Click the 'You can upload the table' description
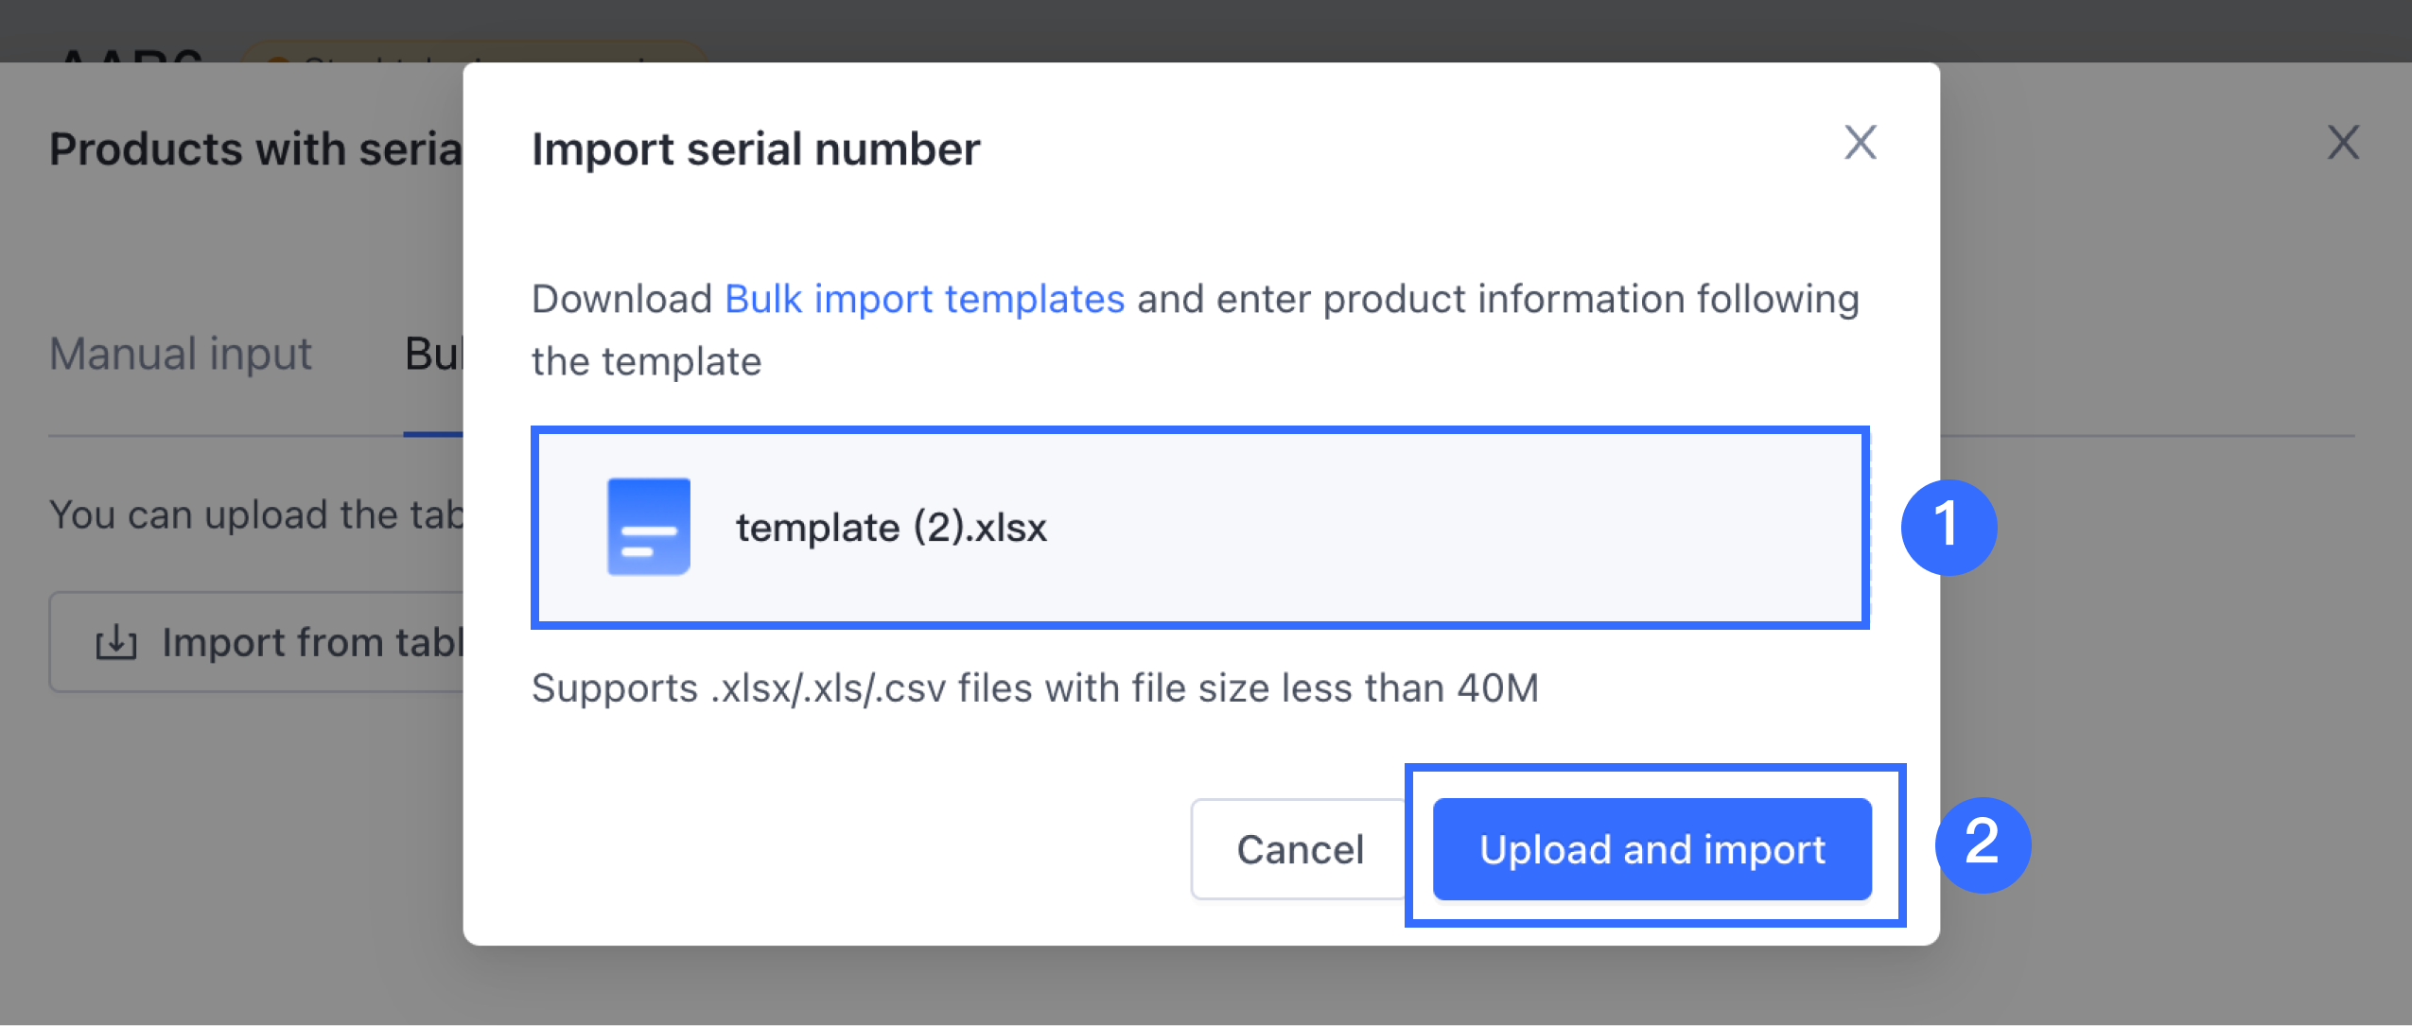Viewport: 2412px width, 1026px height. (255, 515)
